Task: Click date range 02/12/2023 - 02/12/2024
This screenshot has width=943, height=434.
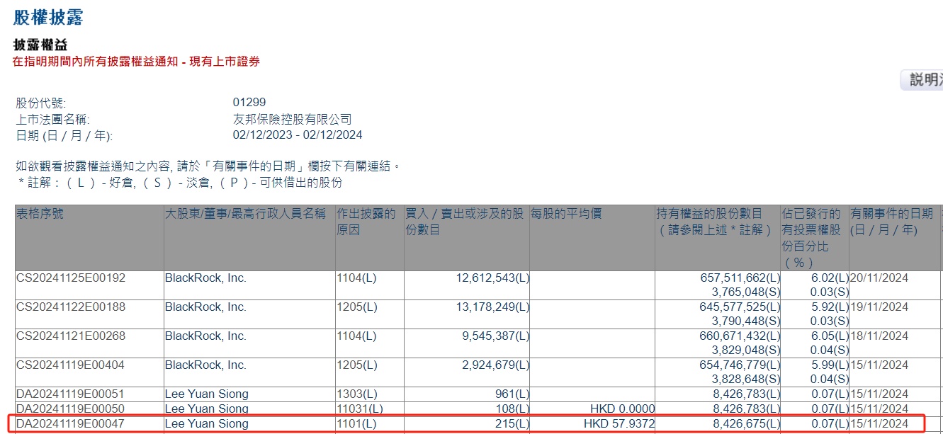Action: [x=298, y=135]
